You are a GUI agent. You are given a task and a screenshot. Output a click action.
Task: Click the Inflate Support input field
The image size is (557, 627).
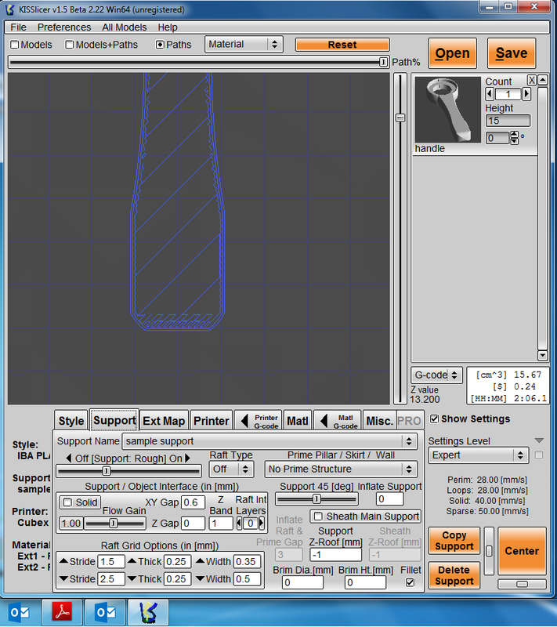coord(389,498)
